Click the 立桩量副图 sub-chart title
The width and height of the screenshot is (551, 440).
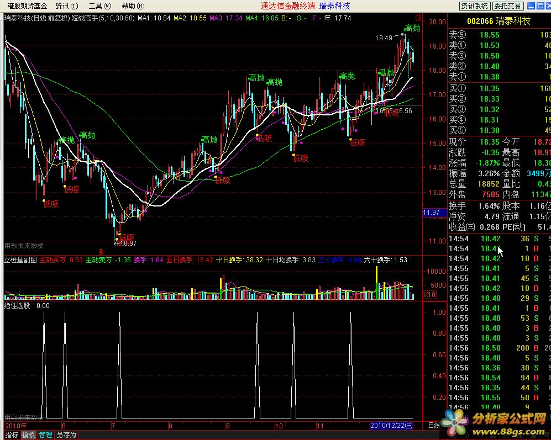pyautogui.click(x=20, y=260)
